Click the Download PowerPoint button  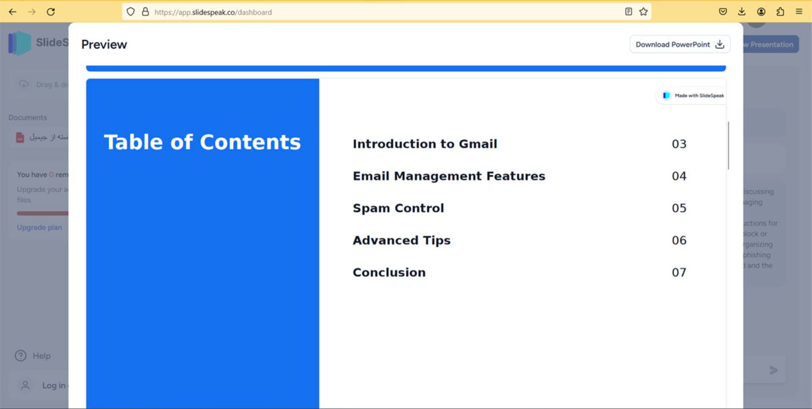click(x=680, y=44)
